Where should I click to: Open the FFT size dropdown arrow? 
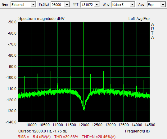[97, 5]
